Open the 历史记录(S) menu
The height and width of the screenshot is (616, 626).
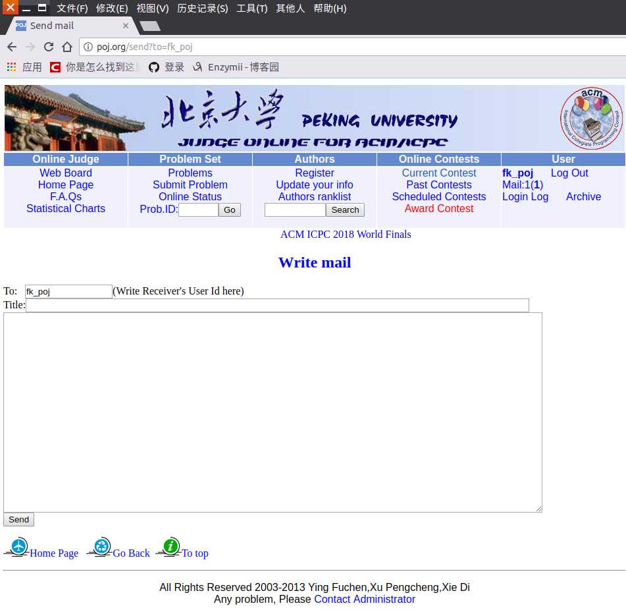click(x=202, y=8)
